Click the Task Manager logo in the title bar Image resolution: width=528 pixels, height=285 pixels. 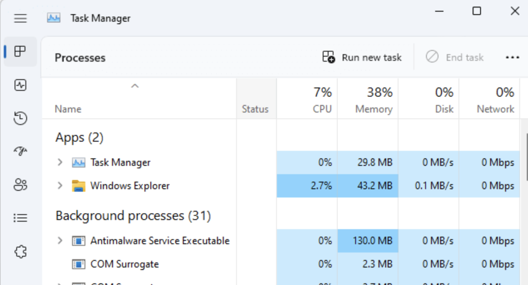pos(53,18)
